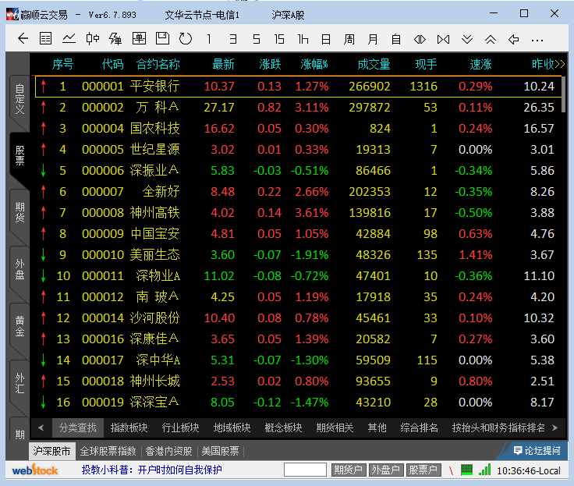Viewport: 574px width, 486px height.
Task: Refresh data with circular arrow icon
Action: pyautogui.click(x=186, y=38)
